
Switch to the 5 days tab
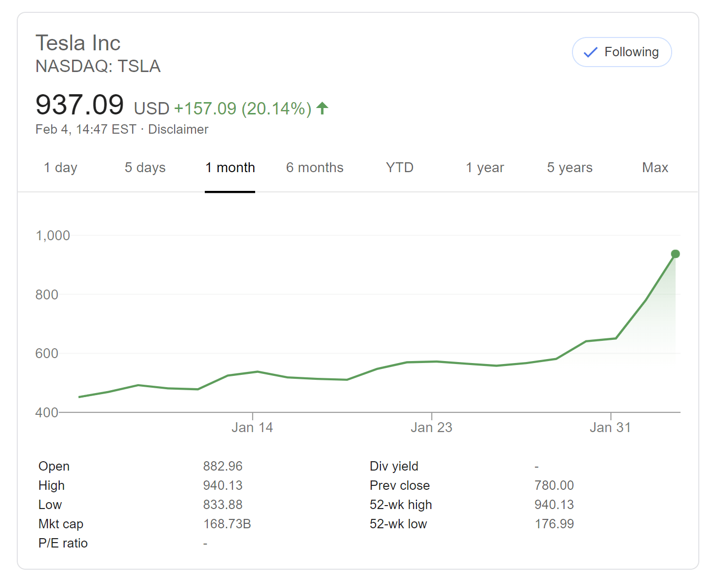coord(145,168)
